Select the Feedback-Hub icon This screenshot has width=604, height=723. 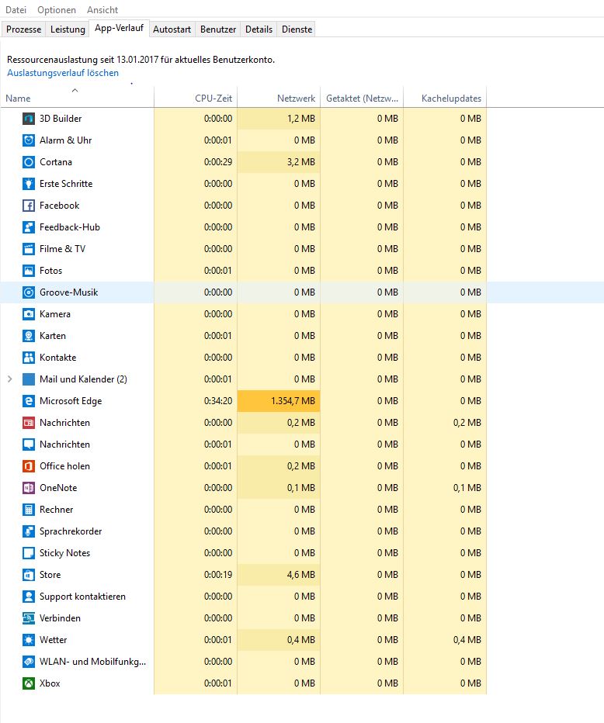tap(29, 227)
